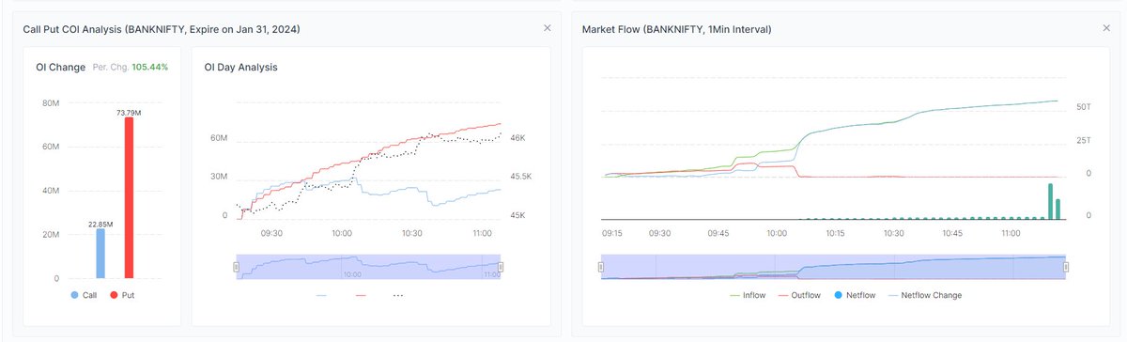Close the Call Put COI Analysis panel
Image resolution: width=1127 pixels, height=342 pixels.
coord(548,28)
